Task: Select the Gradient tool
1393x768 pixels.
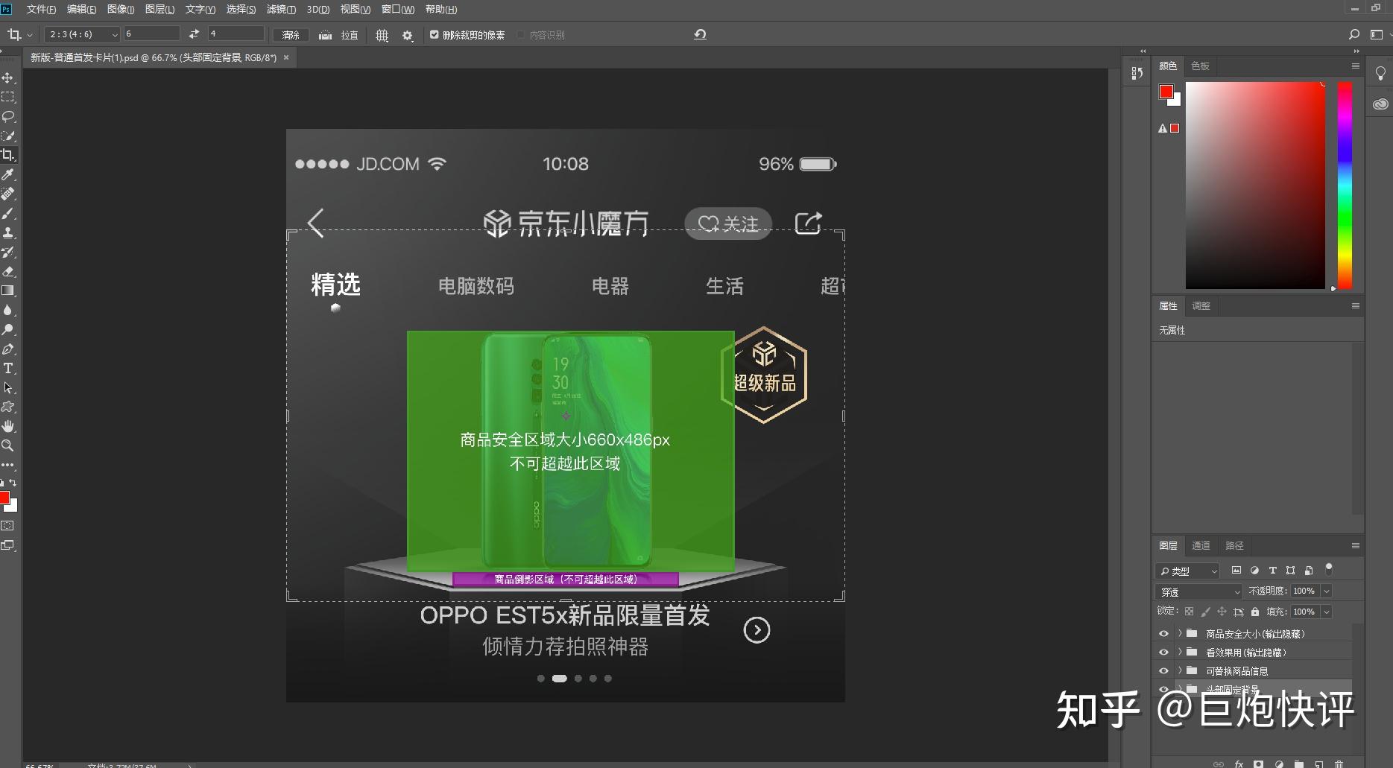Action: pyautogui.click(x=7, y=291)
